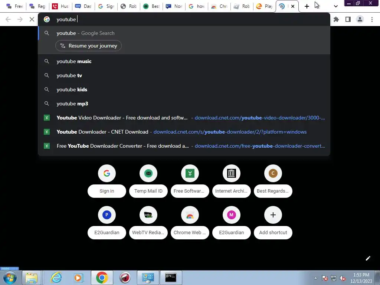Open Windows Explorer from taskbar
380x285 pixels.
coord(32,278)
